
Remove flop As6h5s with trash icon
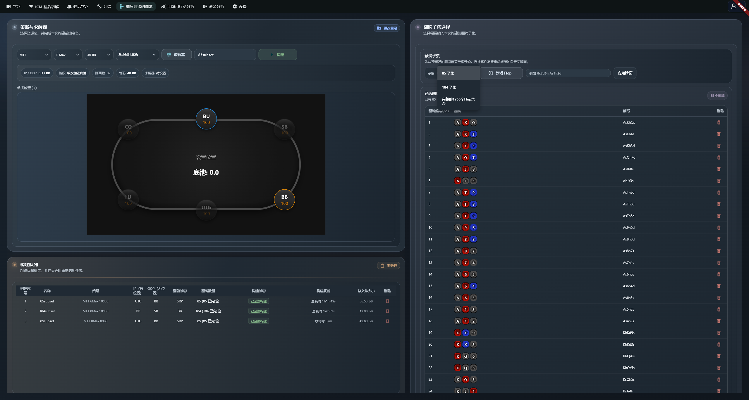[719, 274]
